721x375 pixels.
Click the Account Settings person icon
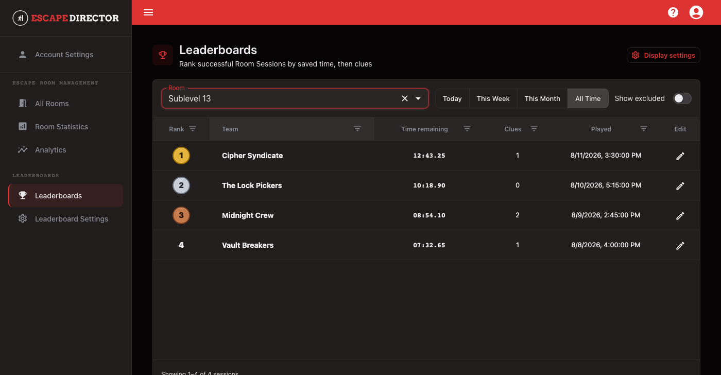click(x=23, y=55)
